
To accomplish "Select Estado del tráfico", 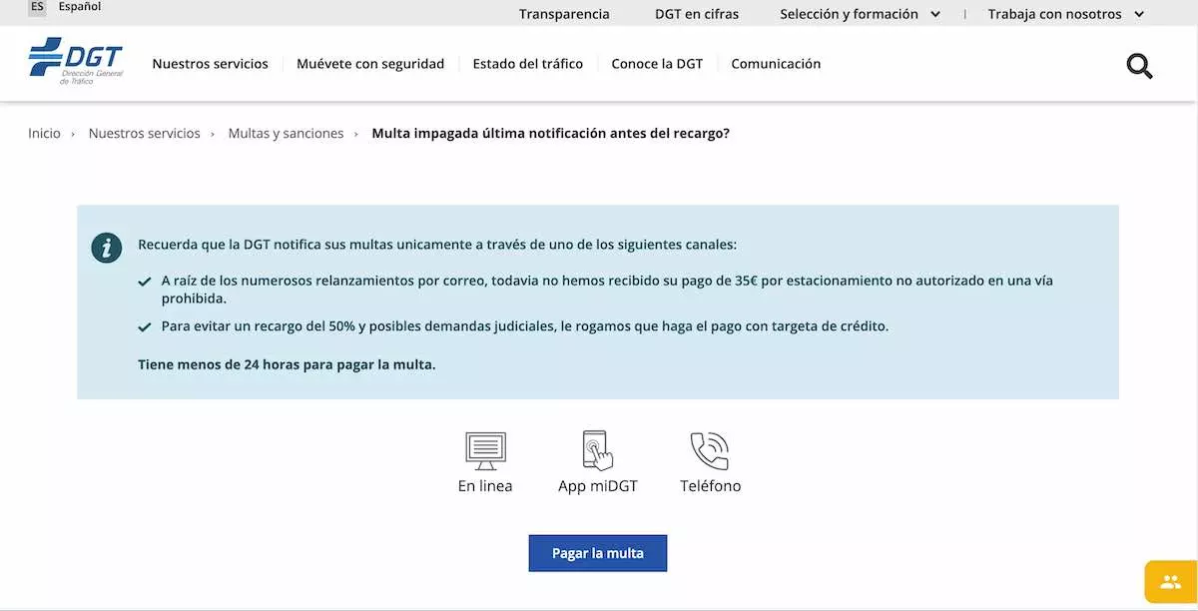I will click(x=527, y=63).
